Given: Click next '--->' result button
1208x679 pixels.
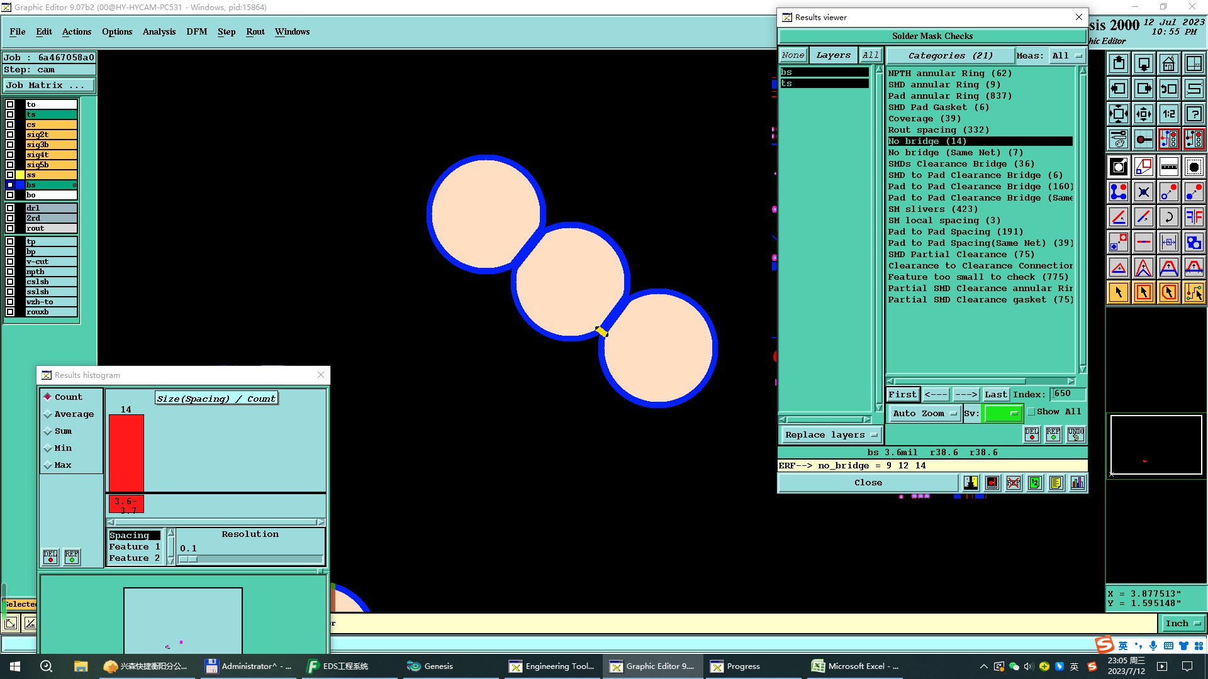Looking at the screenshot, I should 966,394.
